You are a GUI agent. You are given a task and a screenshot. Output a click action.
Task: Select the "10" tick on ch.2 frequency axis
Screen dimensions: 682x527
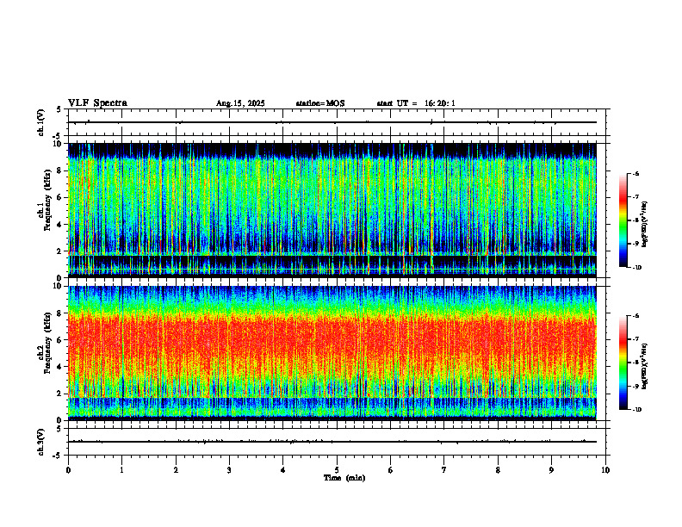coord(59,286)
